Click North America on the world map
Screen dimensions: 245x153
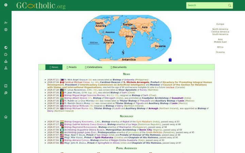[100, 24]
